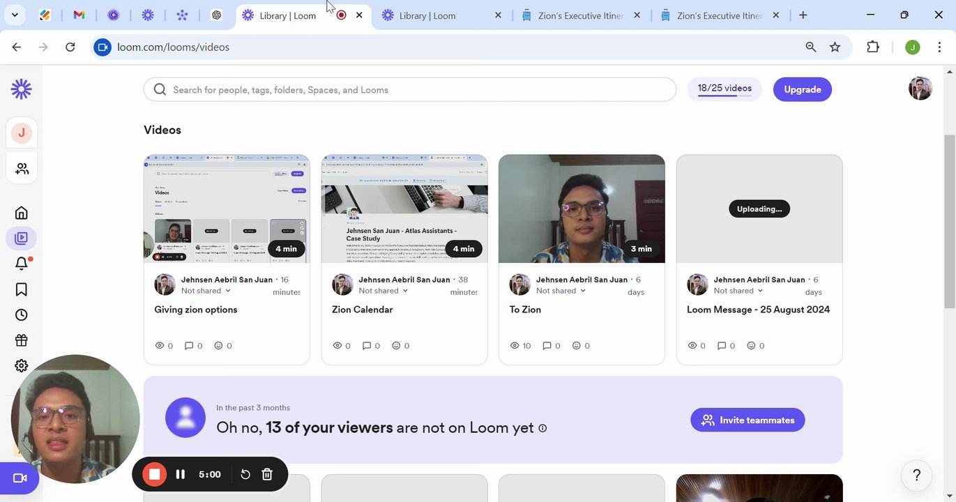Click the gift icon in the sidebar

point(22,340)
